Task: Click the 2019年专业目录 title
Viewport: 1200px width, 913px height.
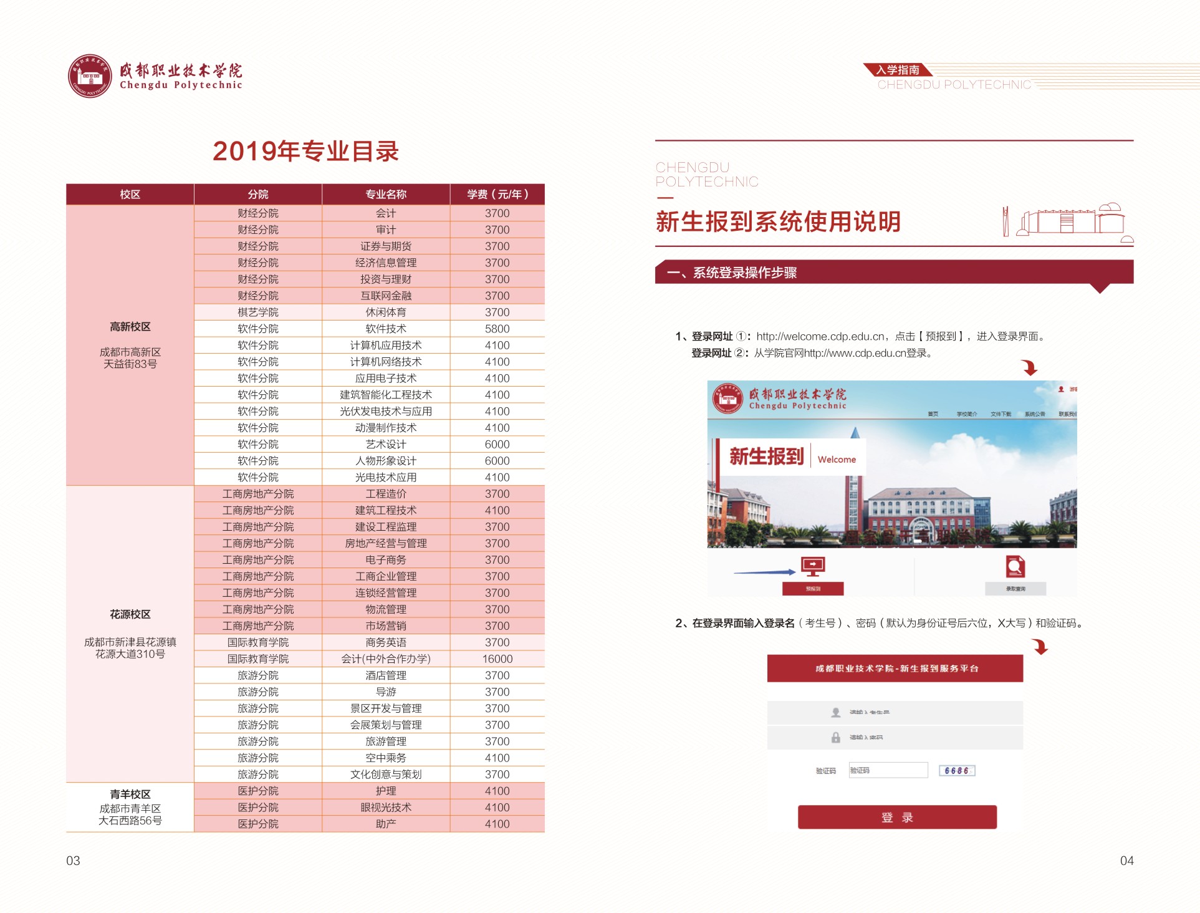Action: click(305, 151)
